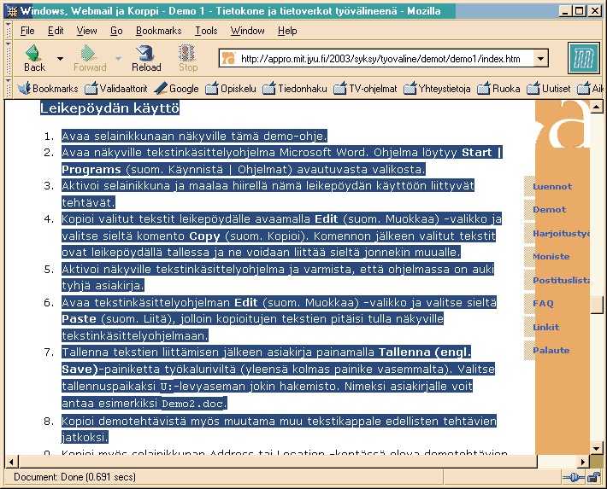
Task: Click the bold word 'Copy' in step 4
Action: point(204,236)
